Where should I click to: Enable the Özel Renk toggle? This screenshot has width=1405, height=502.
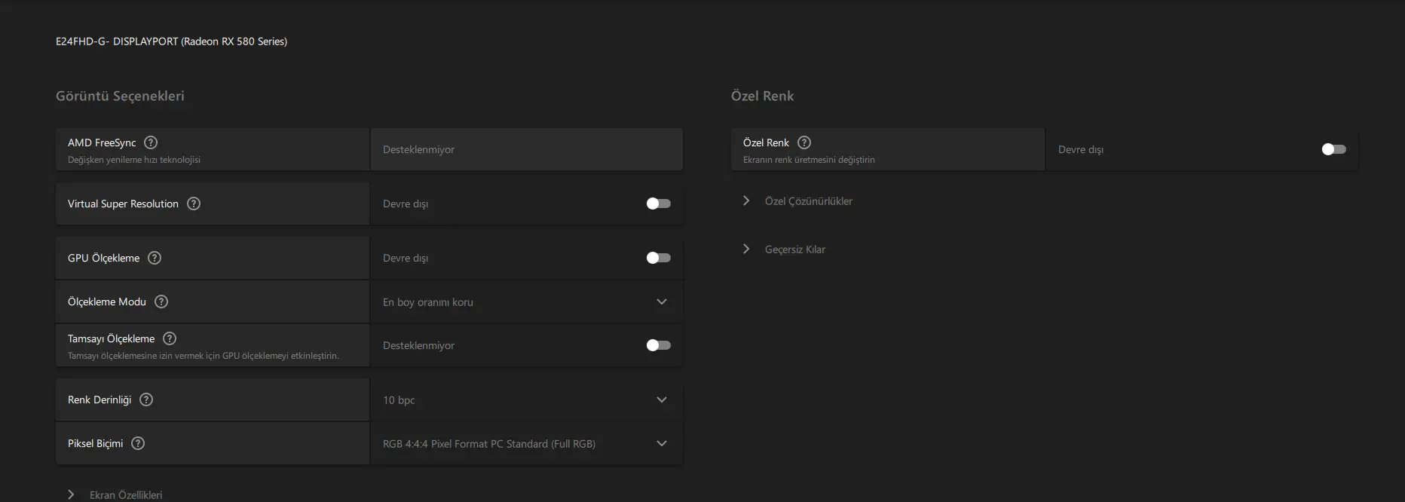coord(1333,149)
